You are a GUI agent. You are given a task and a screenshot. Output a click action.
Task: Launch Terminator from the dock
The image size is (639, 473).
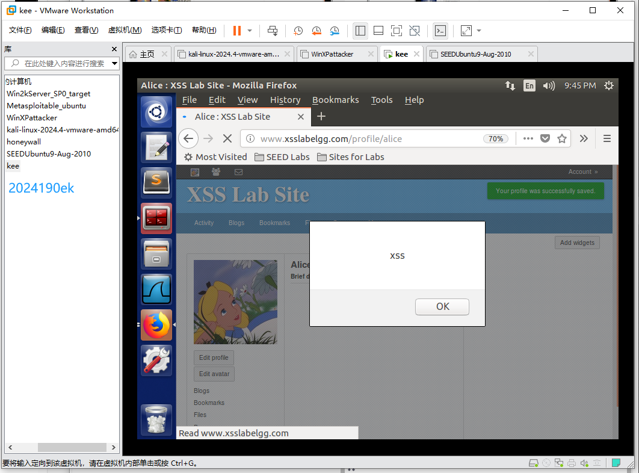(156, 218)
